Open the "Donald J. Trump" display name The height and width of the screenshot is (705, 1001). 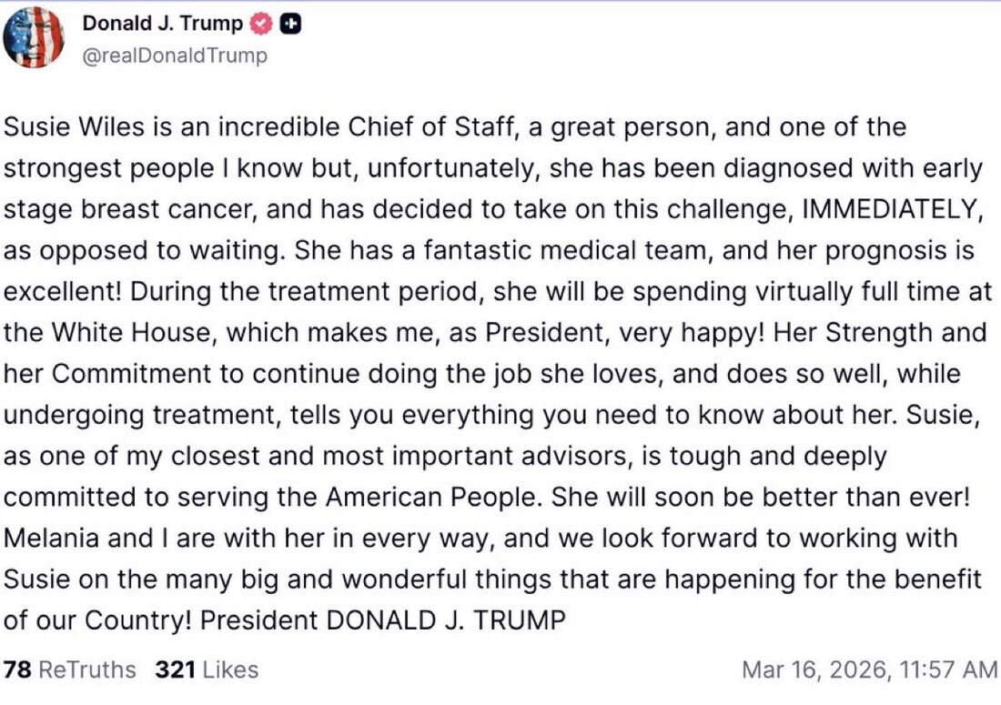point(163,25)
